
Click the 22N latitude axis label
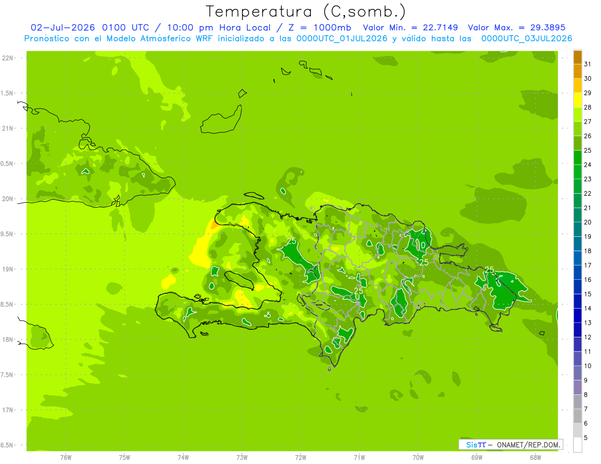(x=8, y=58)
